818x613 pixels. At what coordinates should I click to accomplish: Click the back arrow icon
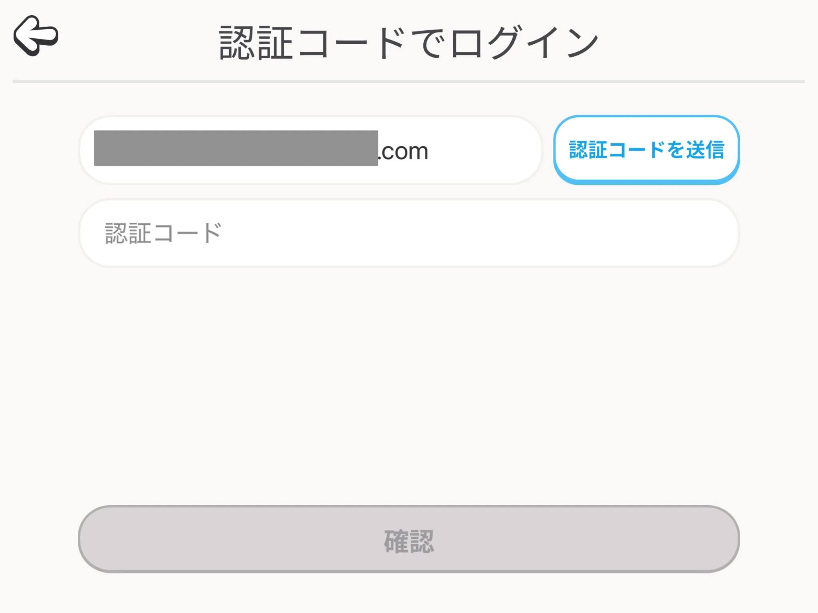(x=36, y=36)
